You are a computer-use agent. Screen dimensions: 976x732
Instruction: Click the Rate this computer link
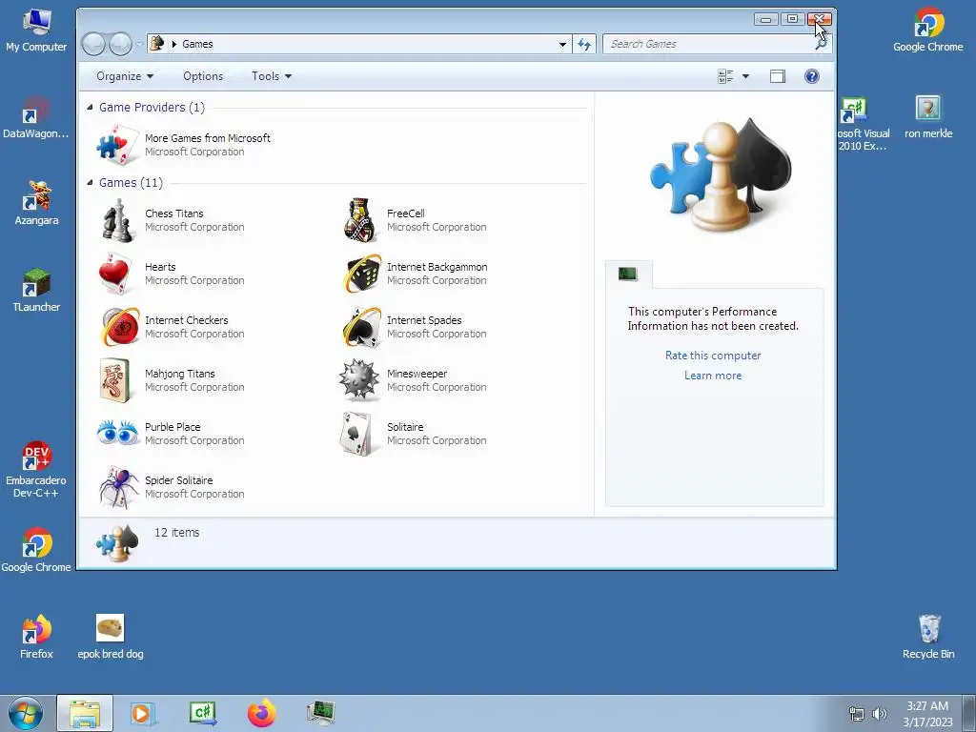click(713, 356)
